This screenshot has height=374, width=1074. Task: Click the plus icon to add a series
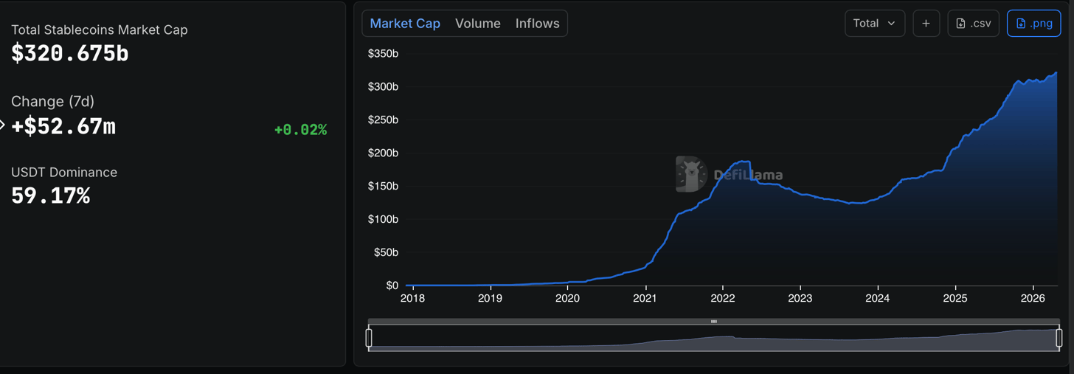[926, 24]
